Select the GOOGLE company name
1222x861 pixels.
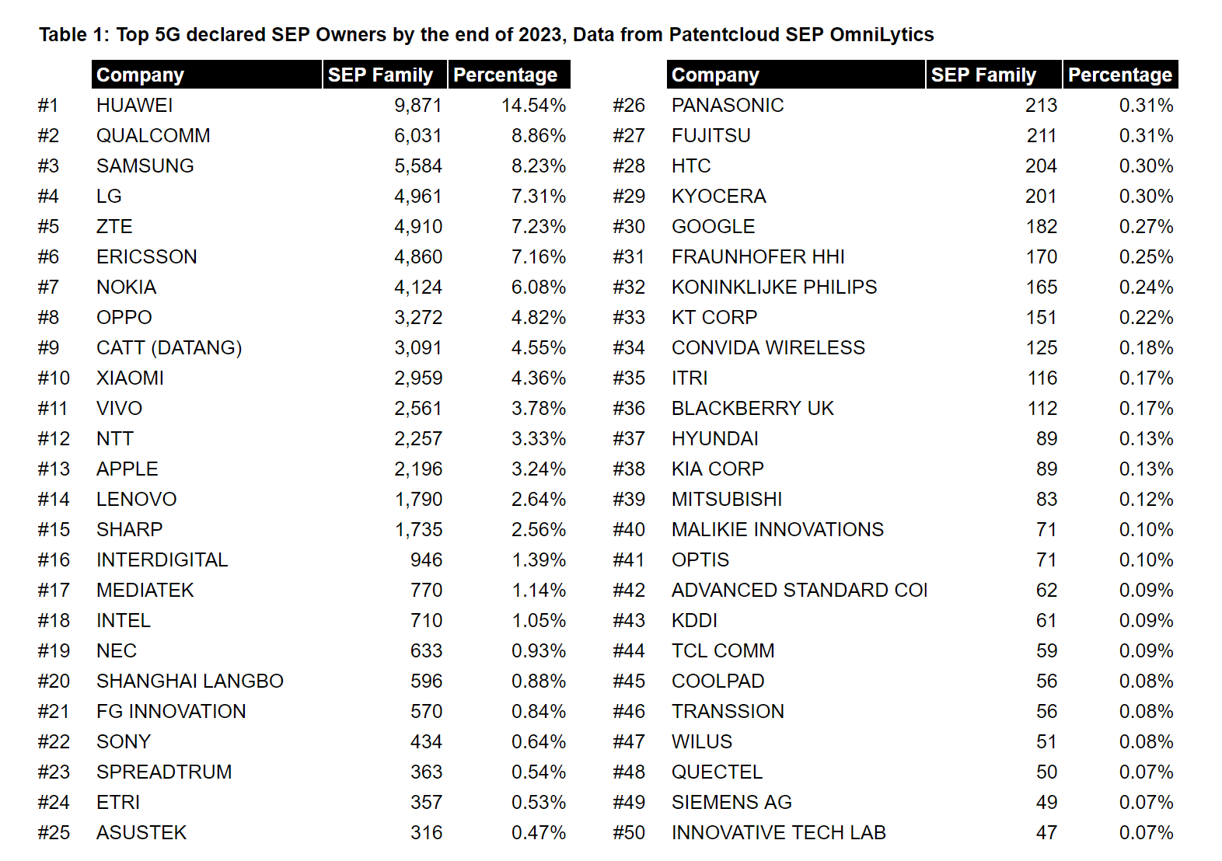(x=713, y=226)
